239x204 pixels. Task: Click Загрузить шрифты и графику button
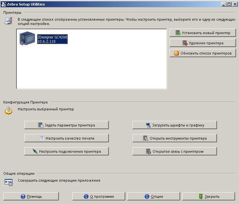pyautogui.click(x=175, y=125)
